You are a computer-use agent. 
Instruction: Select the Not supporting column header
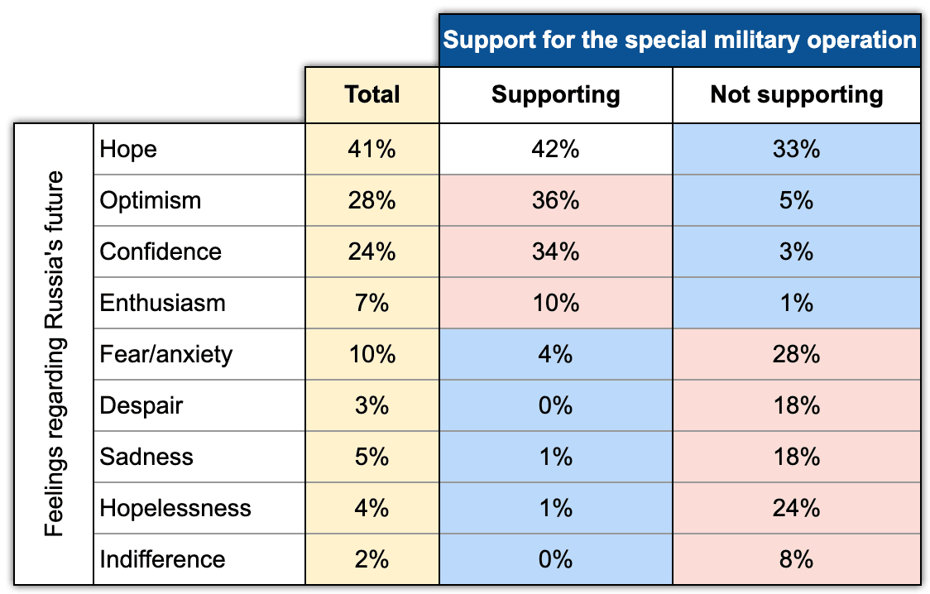[797, 95]
